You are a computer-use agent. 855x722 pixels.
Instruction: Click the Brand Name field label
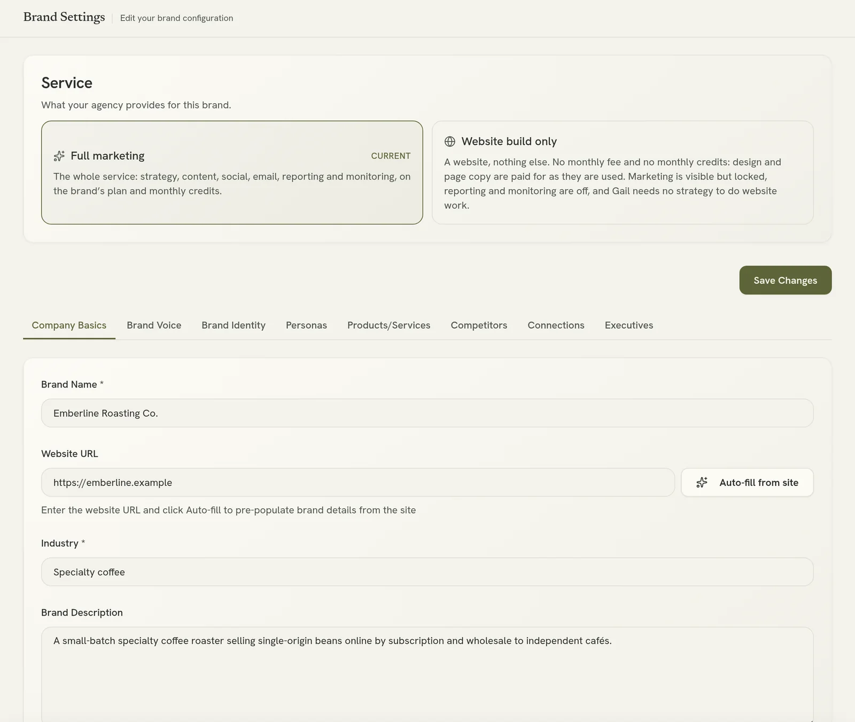(x=72, y=385)
